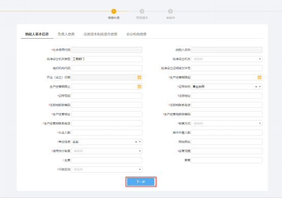
Task: Click the 预览提交 step label
Action: pyautogui.click(x=142, y=18)
